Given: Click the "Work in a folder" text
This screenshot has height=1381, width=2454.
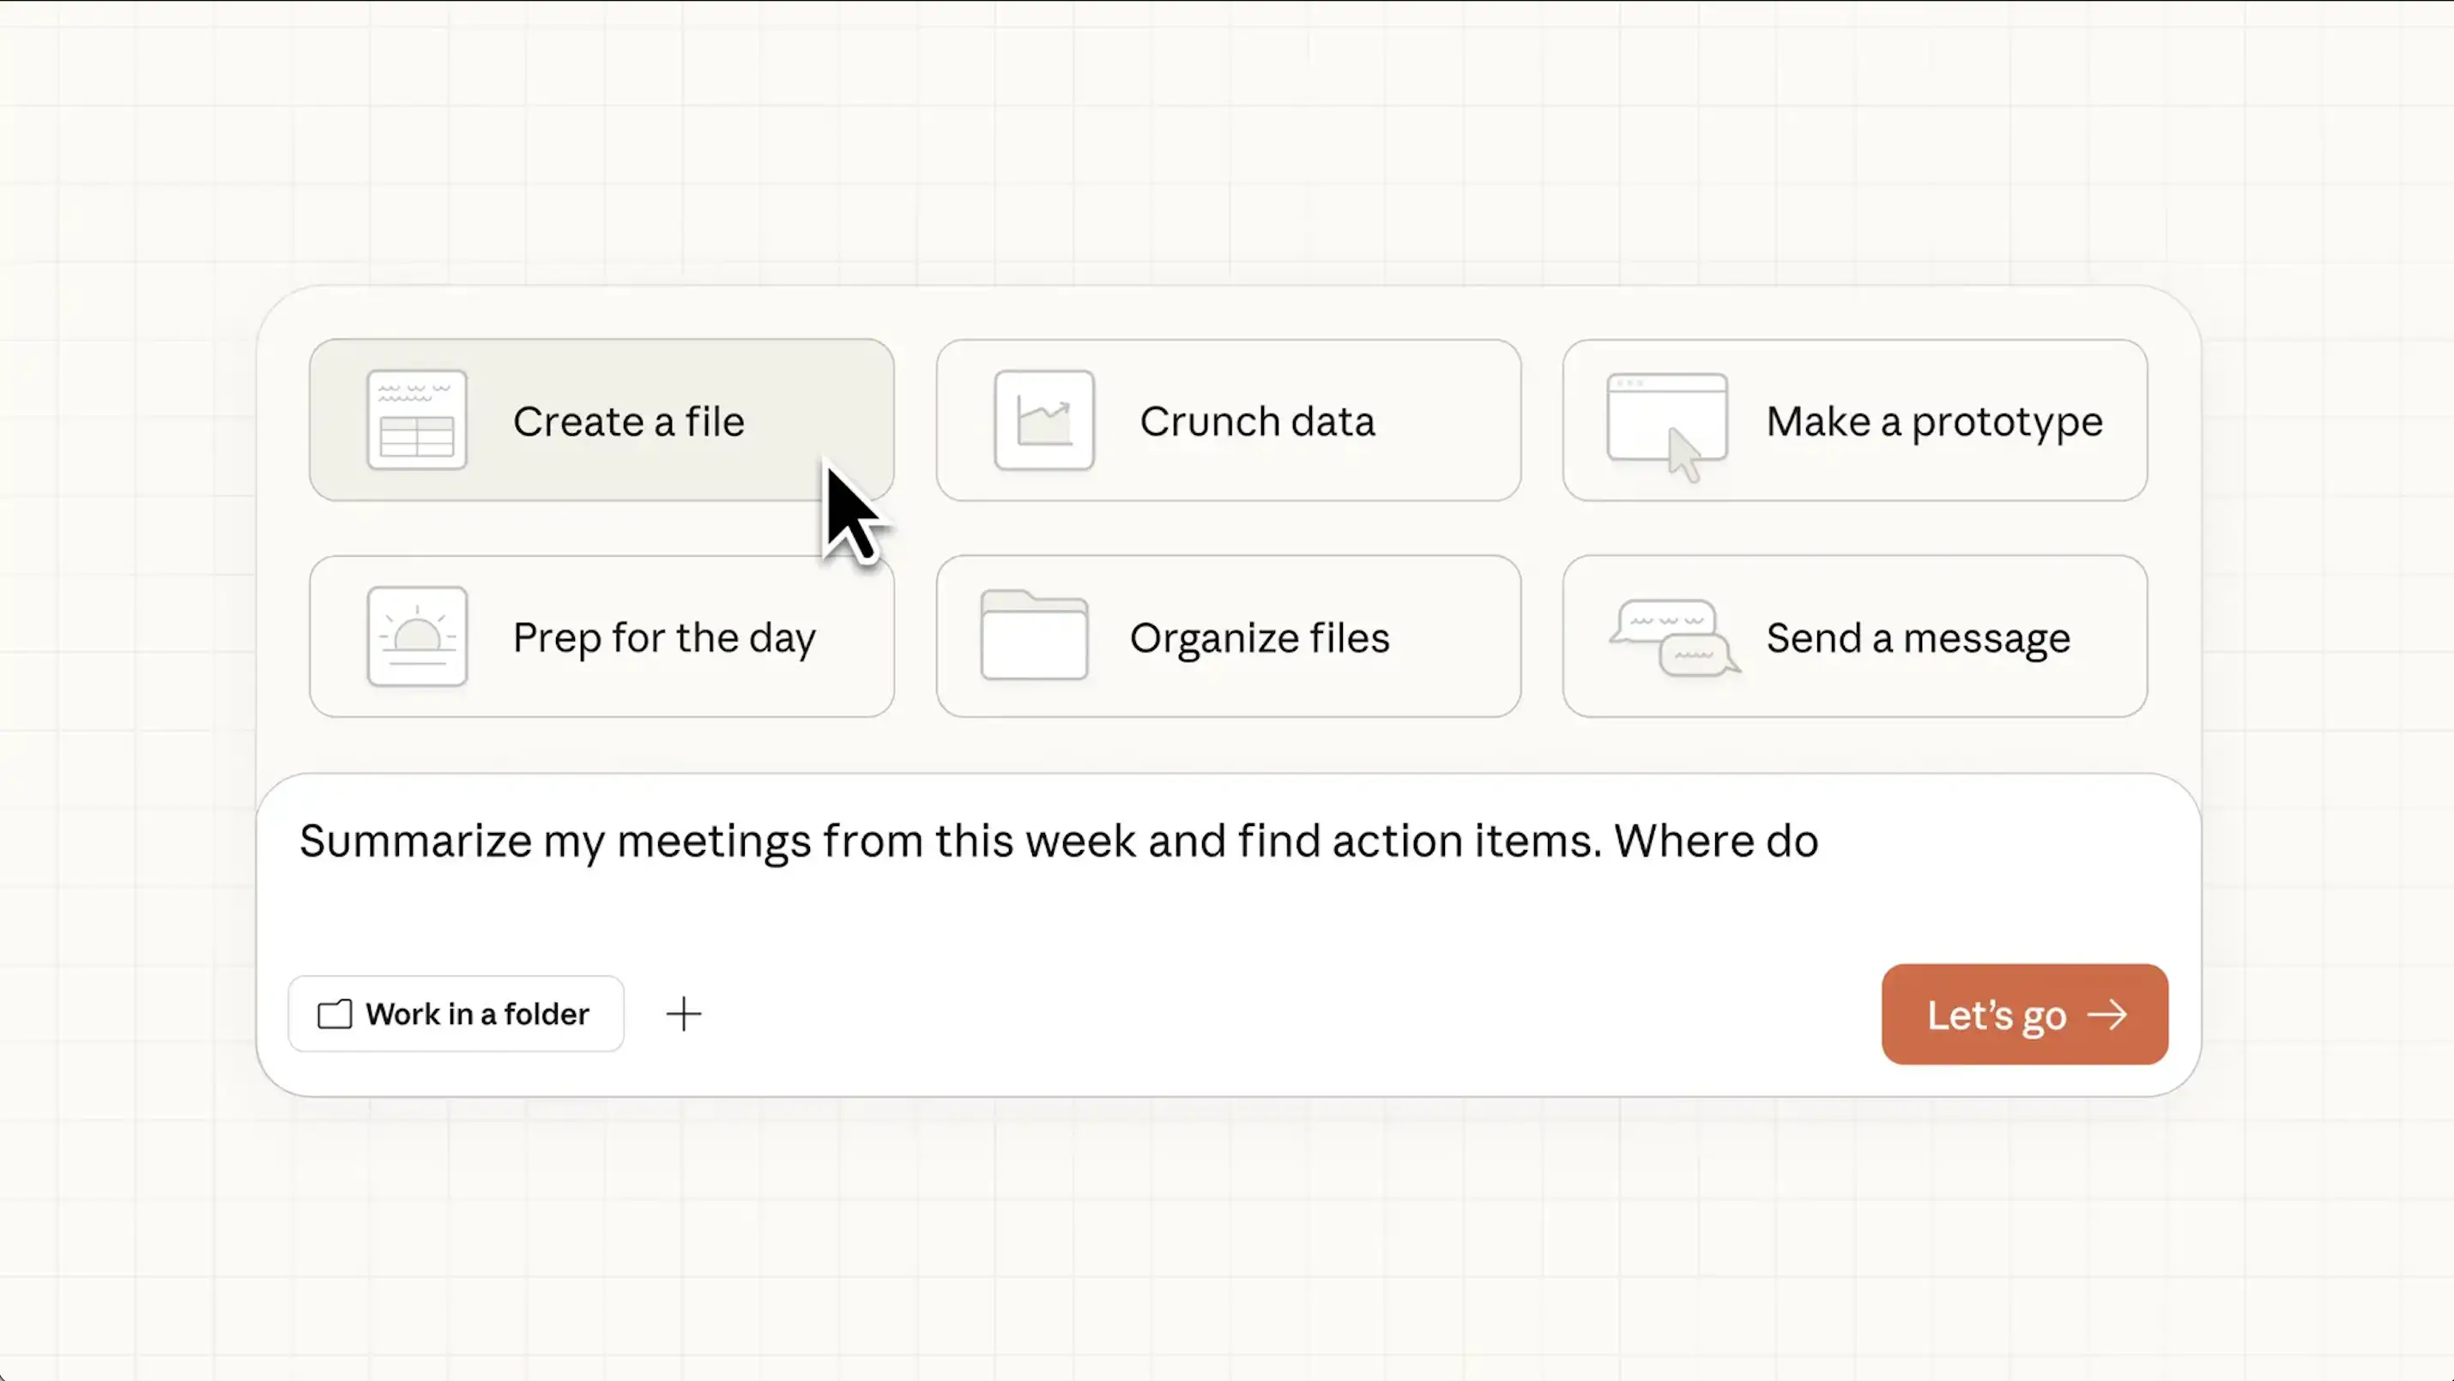Looking at the screenshot, I should tap(477, 1015).
